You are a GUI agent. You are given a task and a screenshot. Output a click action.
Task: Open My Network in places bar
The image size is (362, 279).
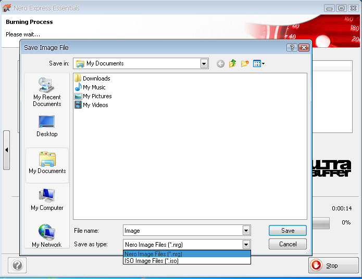47,236
